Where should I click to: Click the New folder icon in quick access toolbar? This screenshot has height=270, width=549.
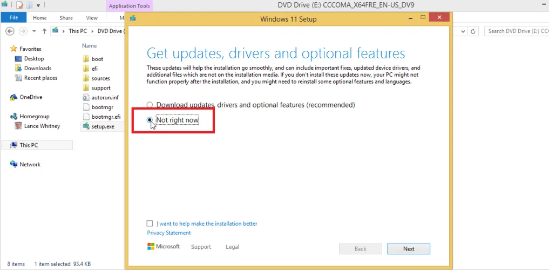30,5
